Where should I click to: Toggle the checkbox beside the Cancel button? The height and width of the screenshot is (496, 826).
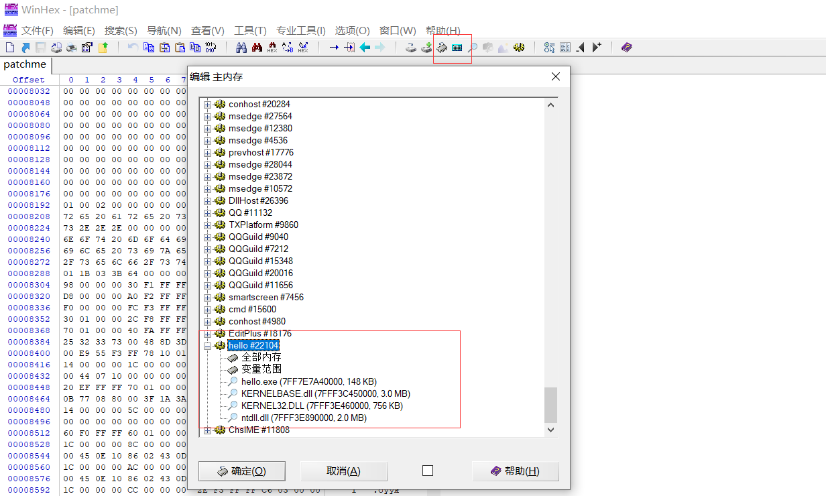pyautogui.click(x=428, y=471)
